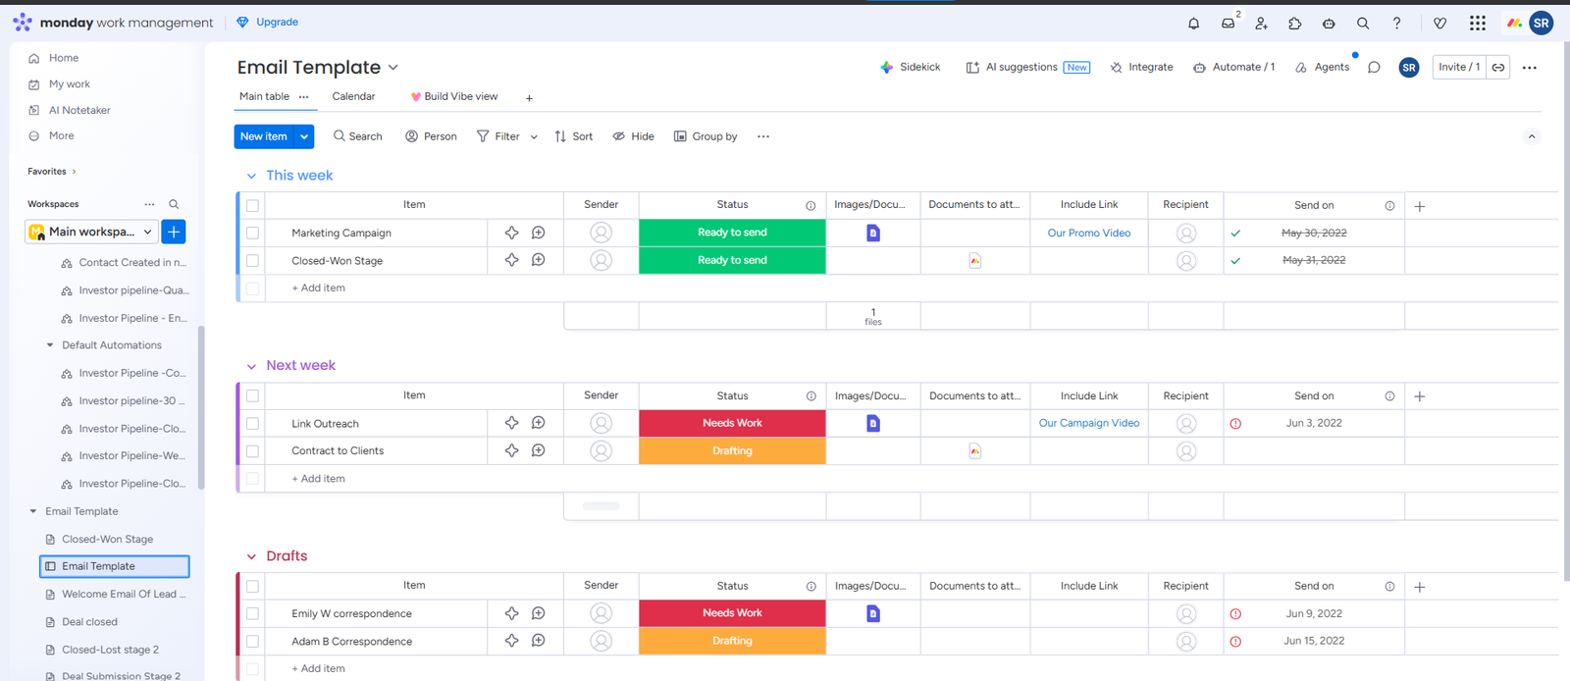Image resolution: width=1570 pixels, height=681 pixels.
Task: Check the Closed-Won Stage row checkbox
Action: coord(252,261)
